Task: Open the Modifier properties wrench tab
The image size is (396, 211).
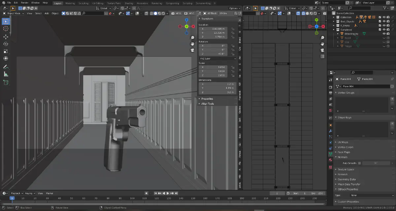Action: [331, 131]
